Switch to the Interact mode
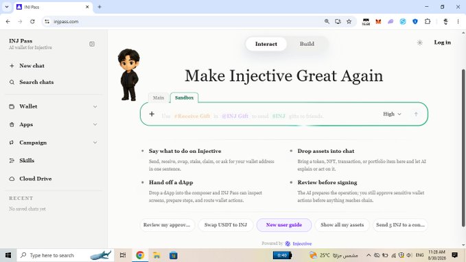The height and width of the screenshot is (262, 466). pyautogui.click(x=266, y=44)
